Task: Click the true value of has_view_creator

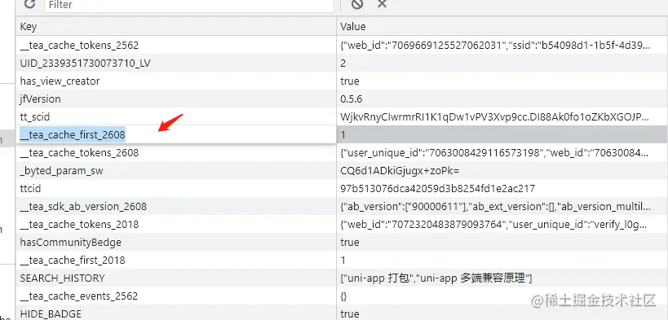Action: coord(350,81)
